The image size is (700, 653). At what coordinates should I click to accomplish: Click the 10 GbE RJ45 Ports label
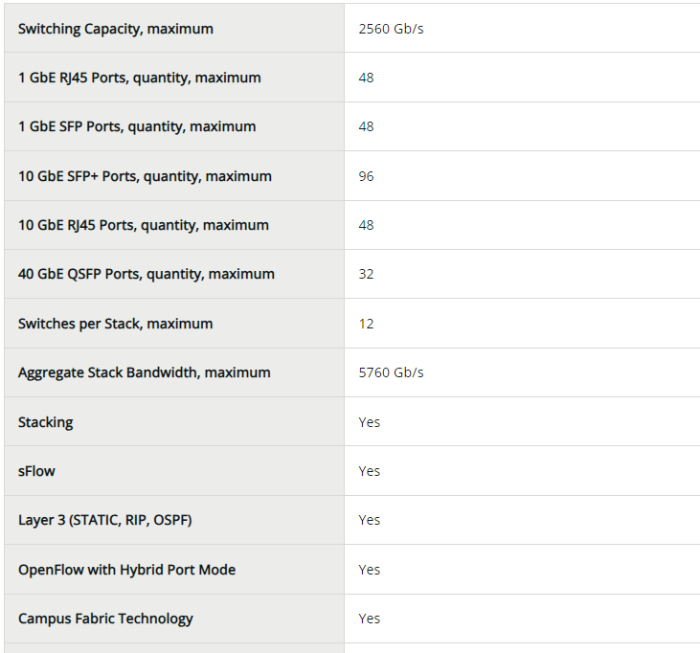(x=143, y=225)
